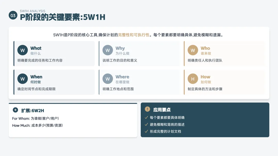This screenshot has width=278, height=156.
Task: Click the plus icon next to 扩展:6W2H
Action: click(15, 110)
